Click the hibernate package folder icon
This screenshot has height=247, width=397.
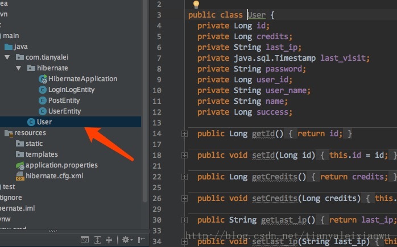click(x=31, y=68)
